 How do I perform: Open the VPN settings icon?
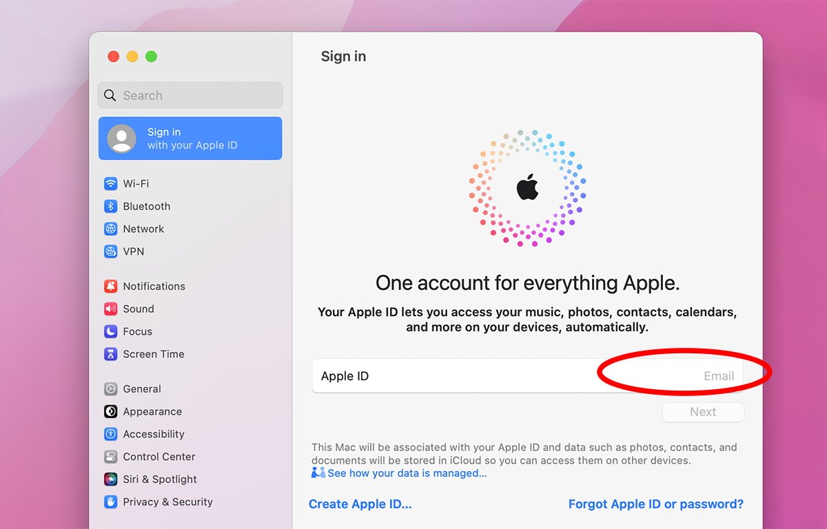pos(111,252)
